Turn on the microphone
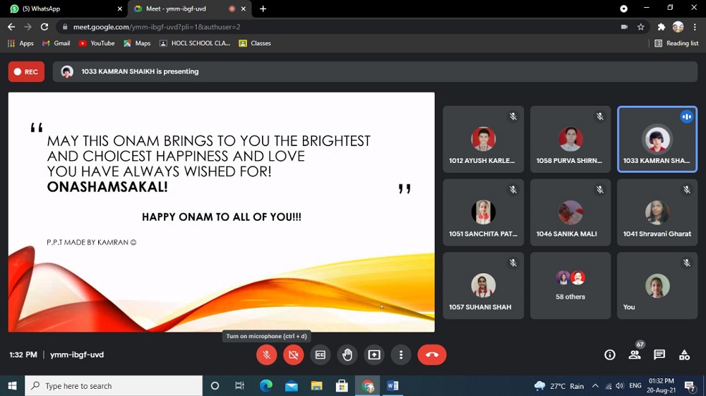The width and height of the screenshot is (706, 396). [x=266, y=354]
